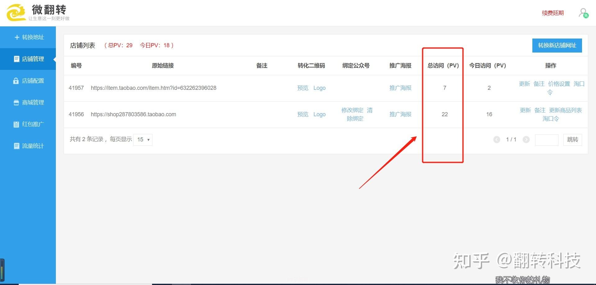Click 淘口令 for row 41956

coord(551,119)
